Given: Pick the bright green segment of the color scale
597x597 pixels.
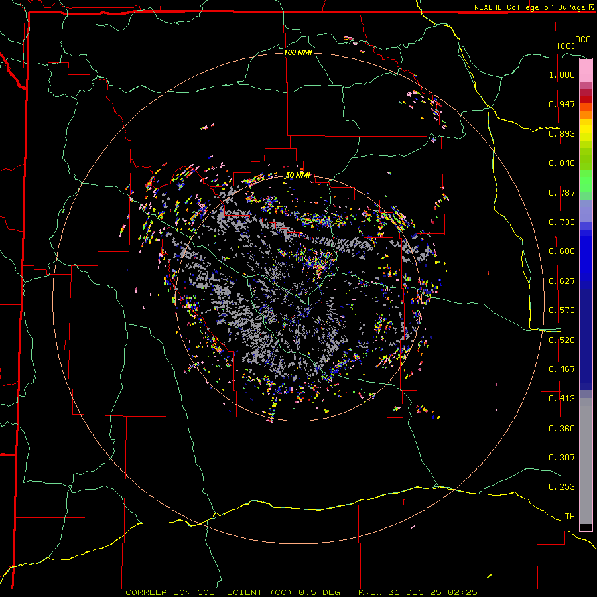Looking at the screenshot, I should pyautogui.click(x=586, y=181).
